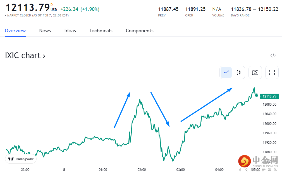Viewport: 282px width, 175px height.
Task: Switch to the Technicals tab
Action: pos(101,31)
